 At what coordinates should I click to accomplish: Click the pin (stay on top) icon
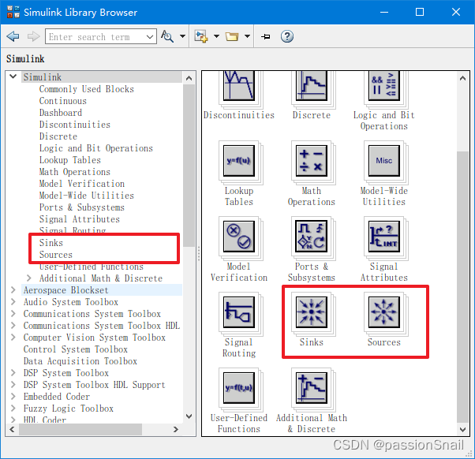pyautogui.click(x=266, y=36)
